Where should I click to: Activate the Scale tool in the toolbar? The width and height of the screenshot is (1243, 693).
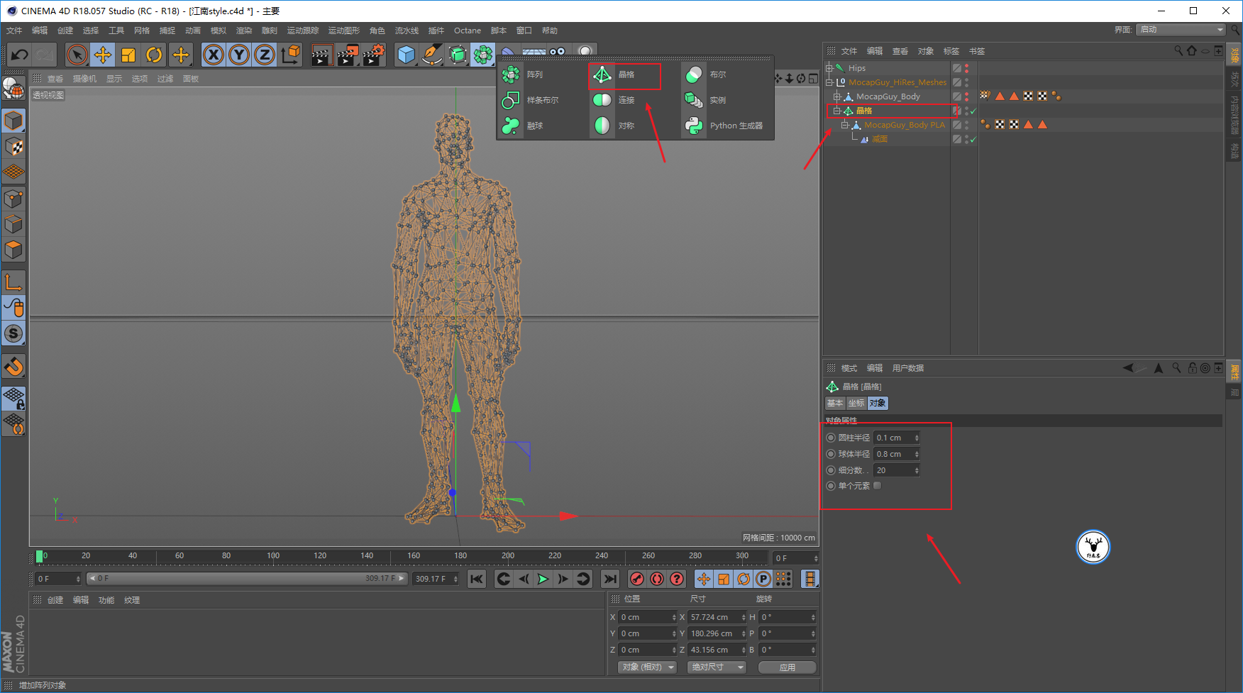(128, 55)
